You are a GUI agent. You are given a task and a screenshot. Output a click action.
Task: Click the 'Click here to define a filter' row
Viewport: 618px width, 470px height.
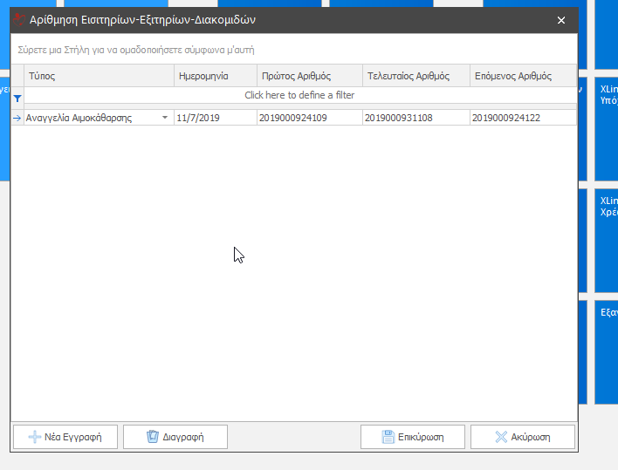(299, 95)
